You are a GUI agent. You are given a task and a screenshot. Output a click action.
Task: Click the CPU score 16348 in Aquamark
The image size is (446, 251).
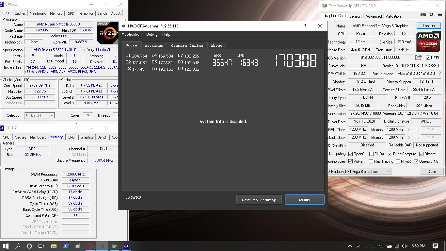(249, 62)
